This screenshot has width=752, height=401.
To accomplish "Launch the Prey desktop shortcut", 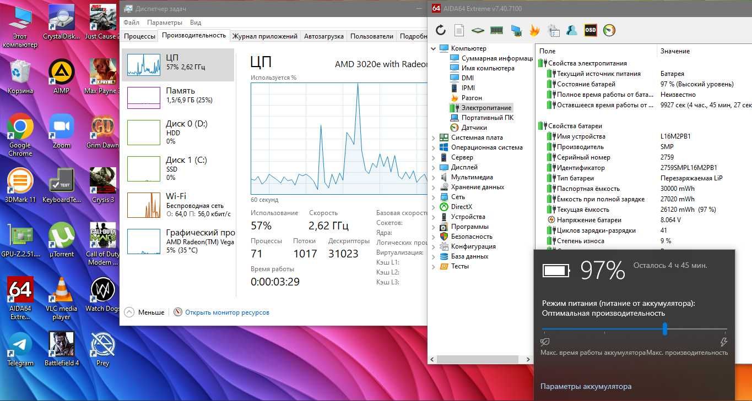I will click(x=103, y=349).
